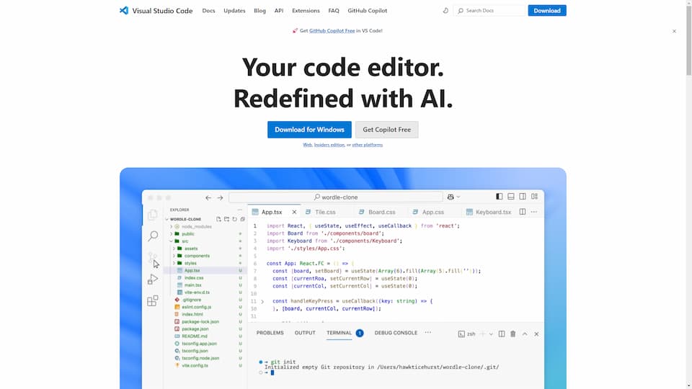Click the forward arrow in editor title bar
The image size is (692, 389).
[x=221, y=198]
